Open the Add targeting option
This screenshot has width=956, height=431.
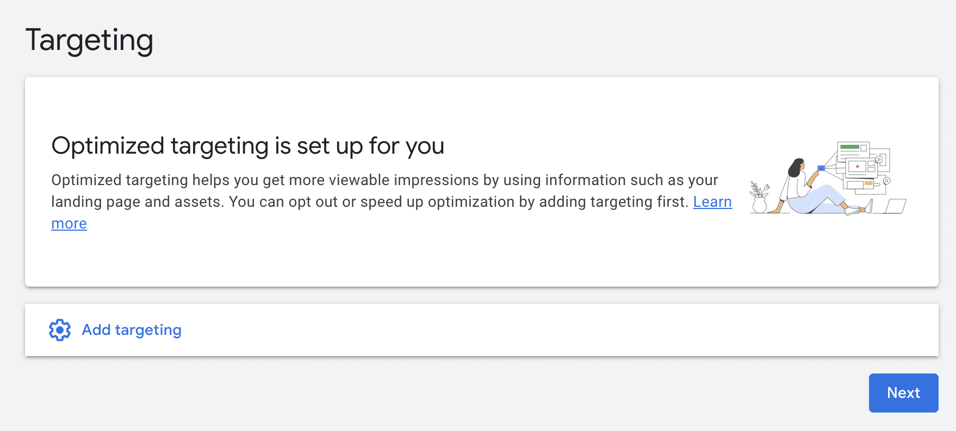point(132,330)
